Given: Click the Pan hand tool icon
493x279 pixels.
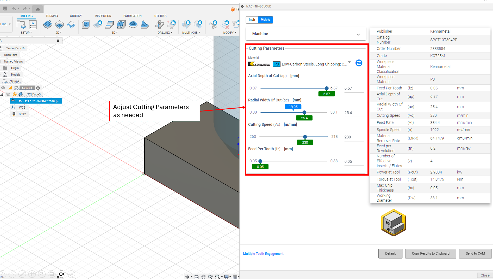Looking at the screenshot, I should [204, 277].
